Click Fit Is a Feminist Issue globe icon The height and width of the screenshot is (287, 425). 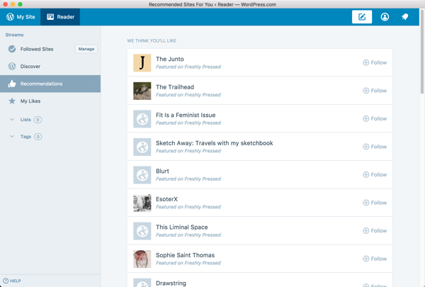(x=142, y=119)
